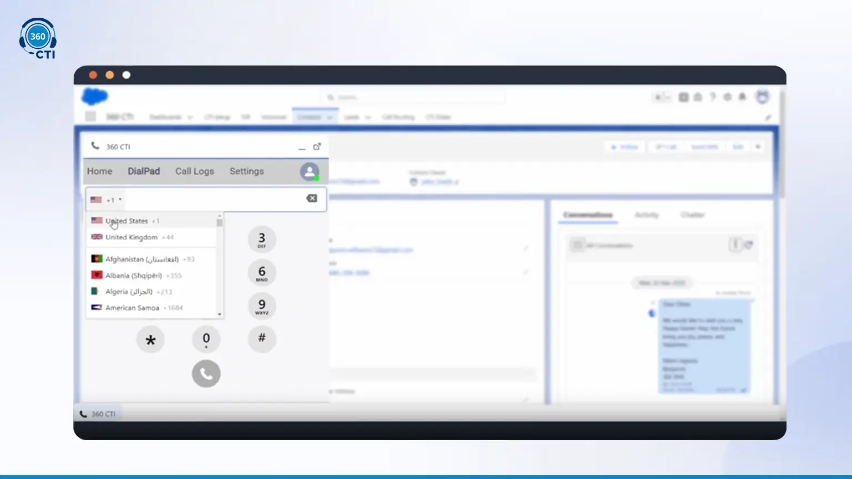Refresh the conversations list
852x479 pixels.
pos(748,244)
